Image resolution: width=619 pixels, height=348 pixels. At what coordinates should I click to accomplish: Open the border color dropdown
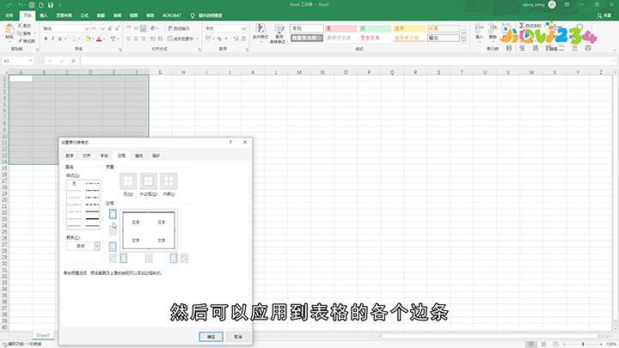coord(96,246)
